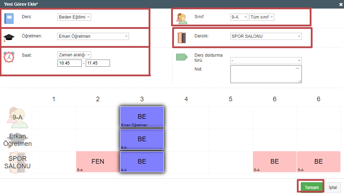
Task: Click the 9-A class row icon
Action: click(x=18, y=117)
